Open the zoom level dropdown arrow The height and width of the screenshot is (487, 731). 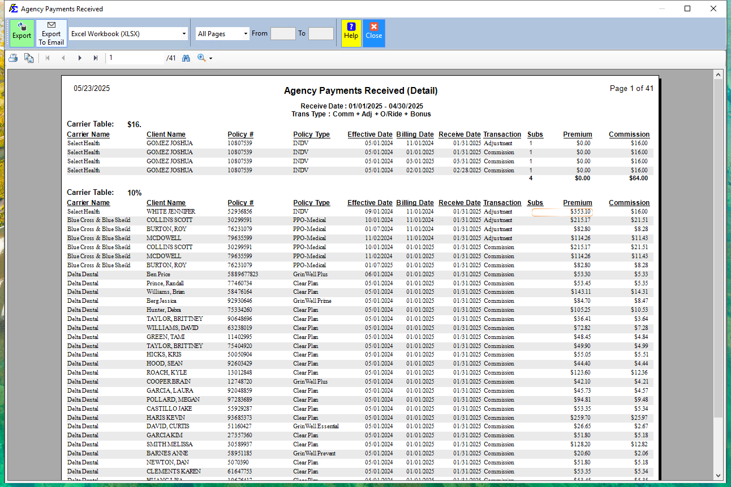tap(211, 58)
